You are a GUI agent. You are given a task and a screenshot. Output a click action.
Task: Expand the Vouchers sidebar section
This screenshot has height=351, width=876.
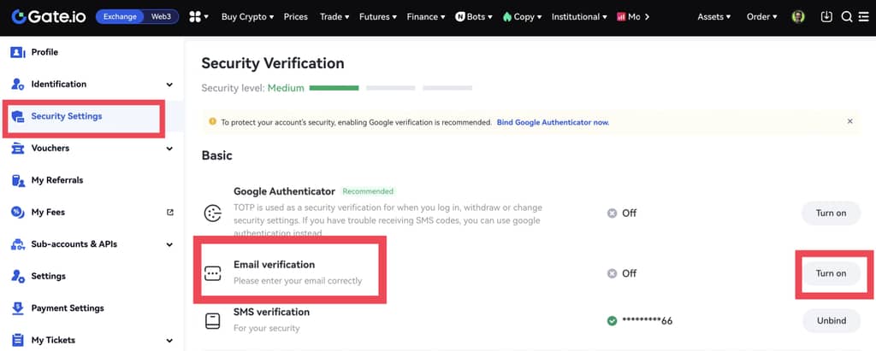point(169,149)
